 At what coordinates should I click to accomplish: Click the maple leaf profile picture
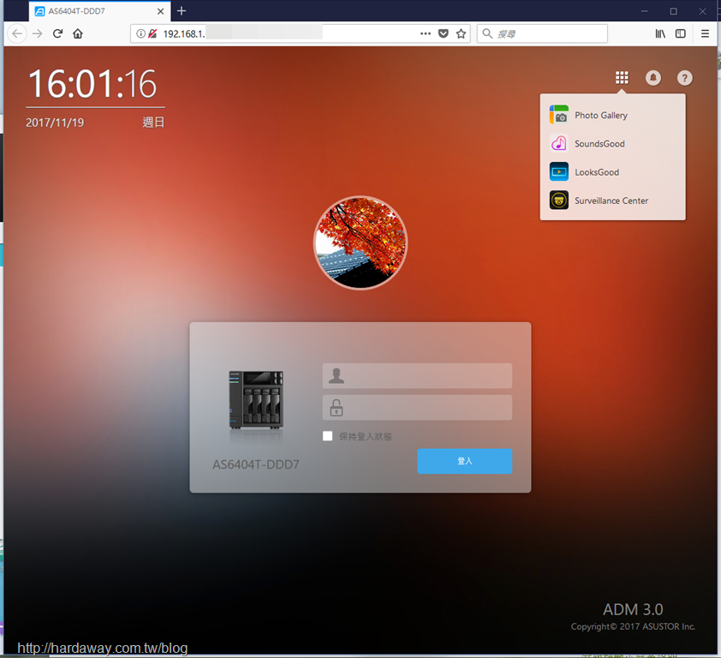(360, 242)
